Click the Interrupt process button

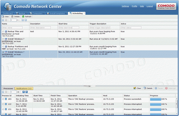pos(171,88)
